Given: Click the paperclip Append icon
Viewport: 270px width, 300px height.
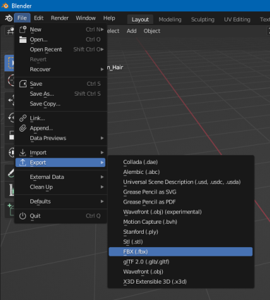Looking at the screenshot, I should [23, 128].
